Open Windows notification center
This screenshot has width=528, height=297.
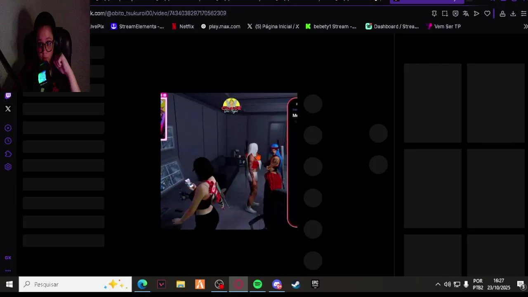[x=521, y=284]
